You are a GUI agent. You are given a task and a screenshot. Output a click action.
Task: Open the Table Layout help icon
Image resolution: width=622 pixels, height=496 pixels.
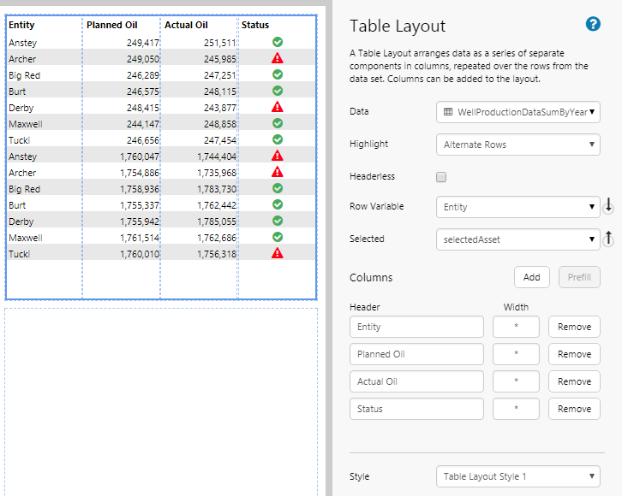(x=593, y=24)
